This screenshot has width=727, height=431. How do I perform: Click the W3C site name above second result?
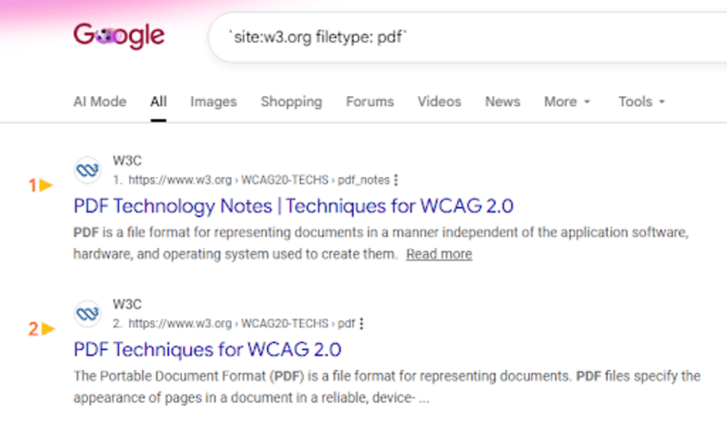click(127, 304)
